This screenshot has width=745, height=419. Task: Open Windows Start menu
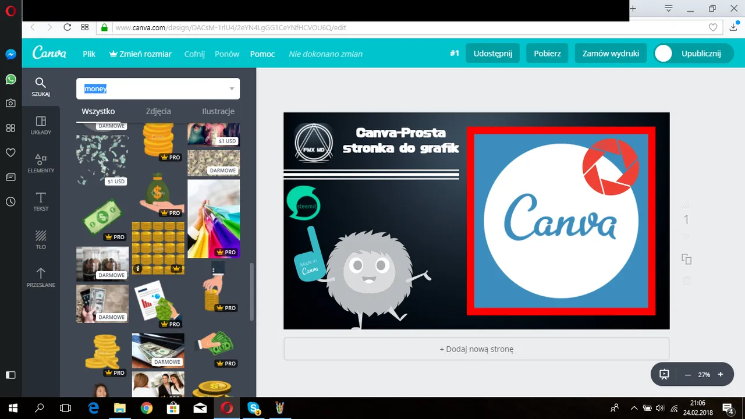pos(13,408)
